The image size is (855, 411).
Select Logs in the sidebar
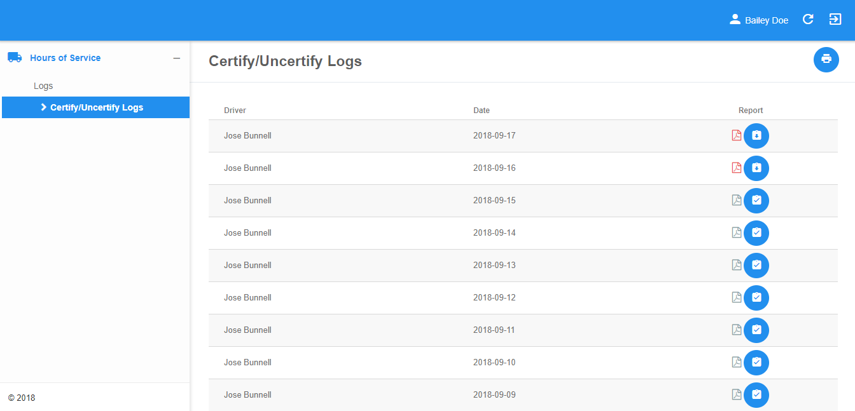click(43, 86)
